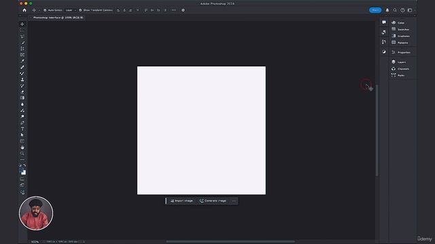Open the workspace switcher dropdown
435x244 pixels.
(x=411, y=10)
